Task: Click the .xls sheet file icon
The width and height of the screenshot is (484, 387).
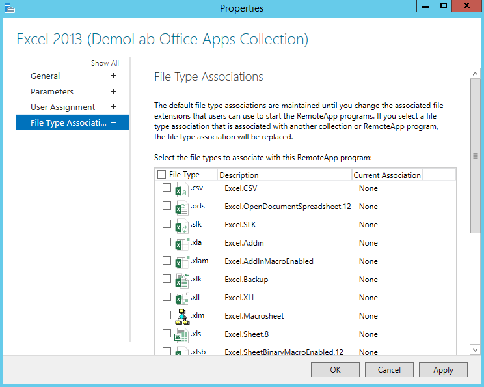Action: pos(181,334)
